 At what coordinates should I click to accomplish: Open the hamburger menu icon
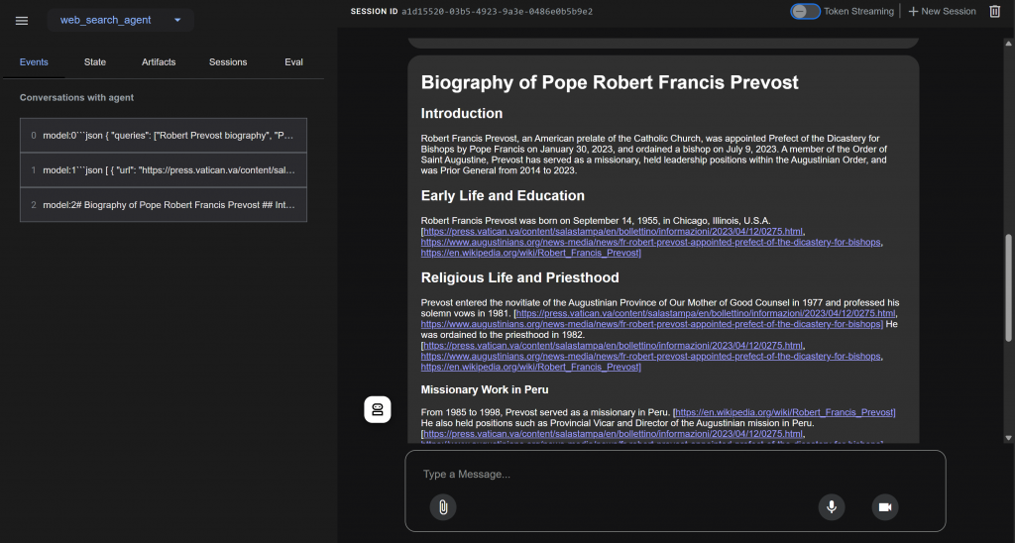(22, 20)
